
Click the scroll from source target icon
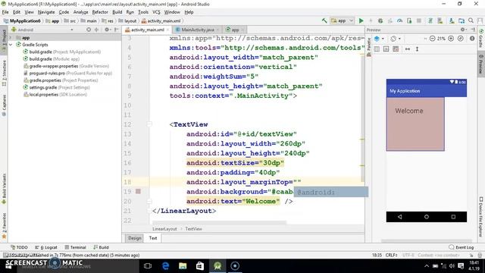pyautogui.click(x=89, y=30)
